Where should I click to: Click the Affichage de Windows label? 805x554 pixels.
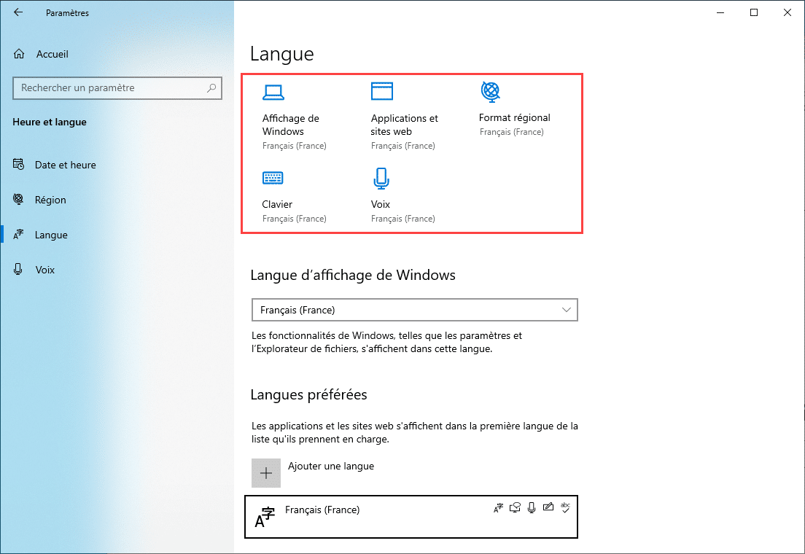[291, 125]
